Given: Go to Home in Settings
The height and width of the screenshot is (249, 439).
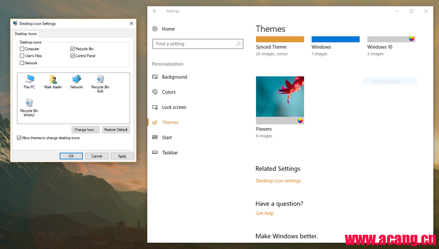Looking at the screenshot, I should (168, 29).
